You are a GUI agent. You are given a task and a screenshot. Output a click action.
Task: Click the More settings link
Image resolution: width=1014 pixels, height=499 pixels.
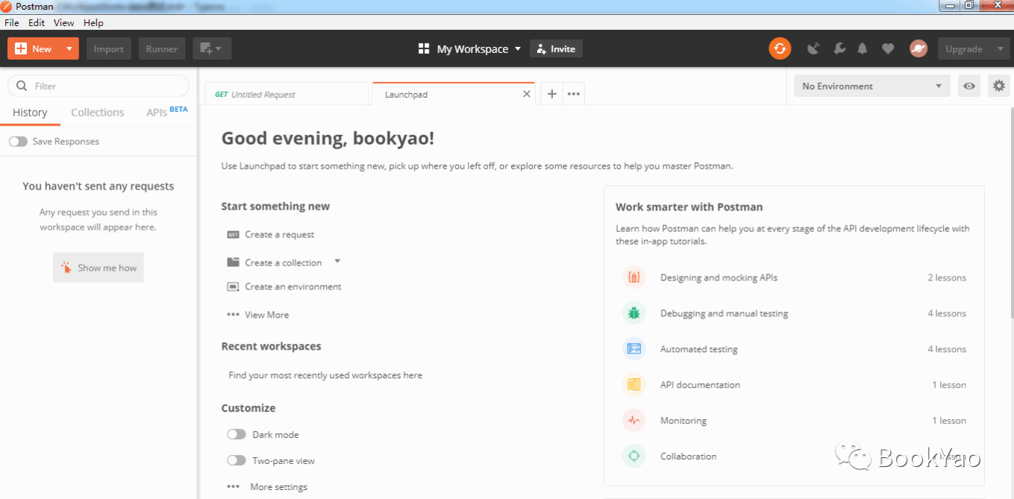point(278,486)
